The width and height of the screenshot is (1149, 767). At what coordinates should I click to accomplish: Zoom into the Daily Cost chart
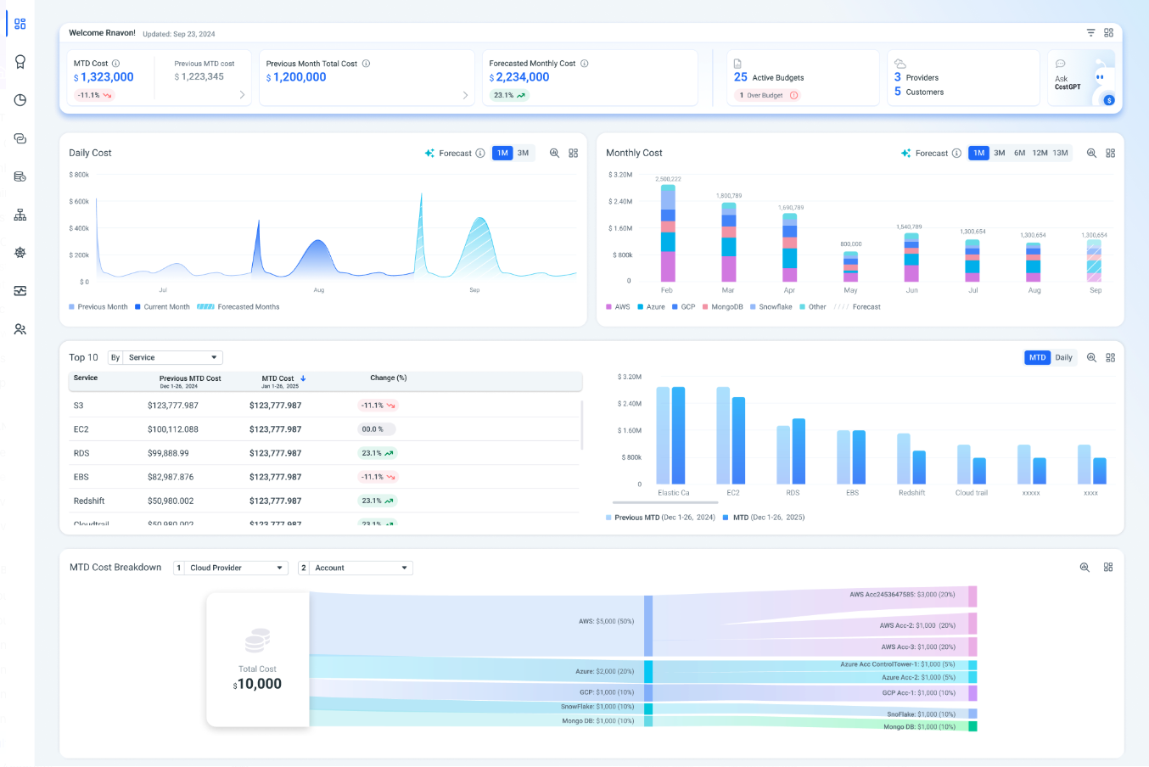pyautogui.click(x=554, y=153)
